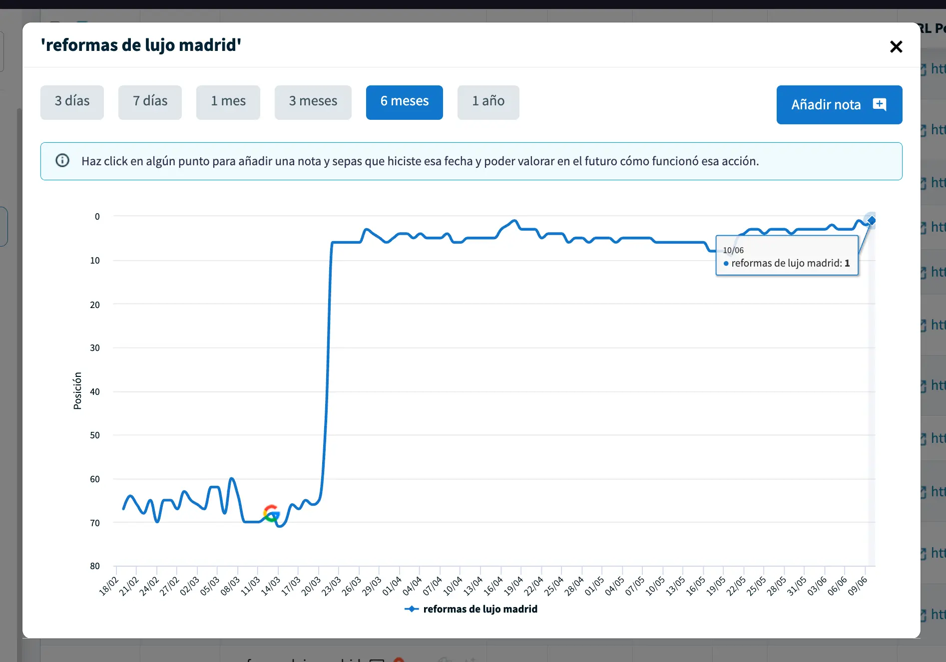Click the external-link icon beside the topmost URL

(924, 70)
